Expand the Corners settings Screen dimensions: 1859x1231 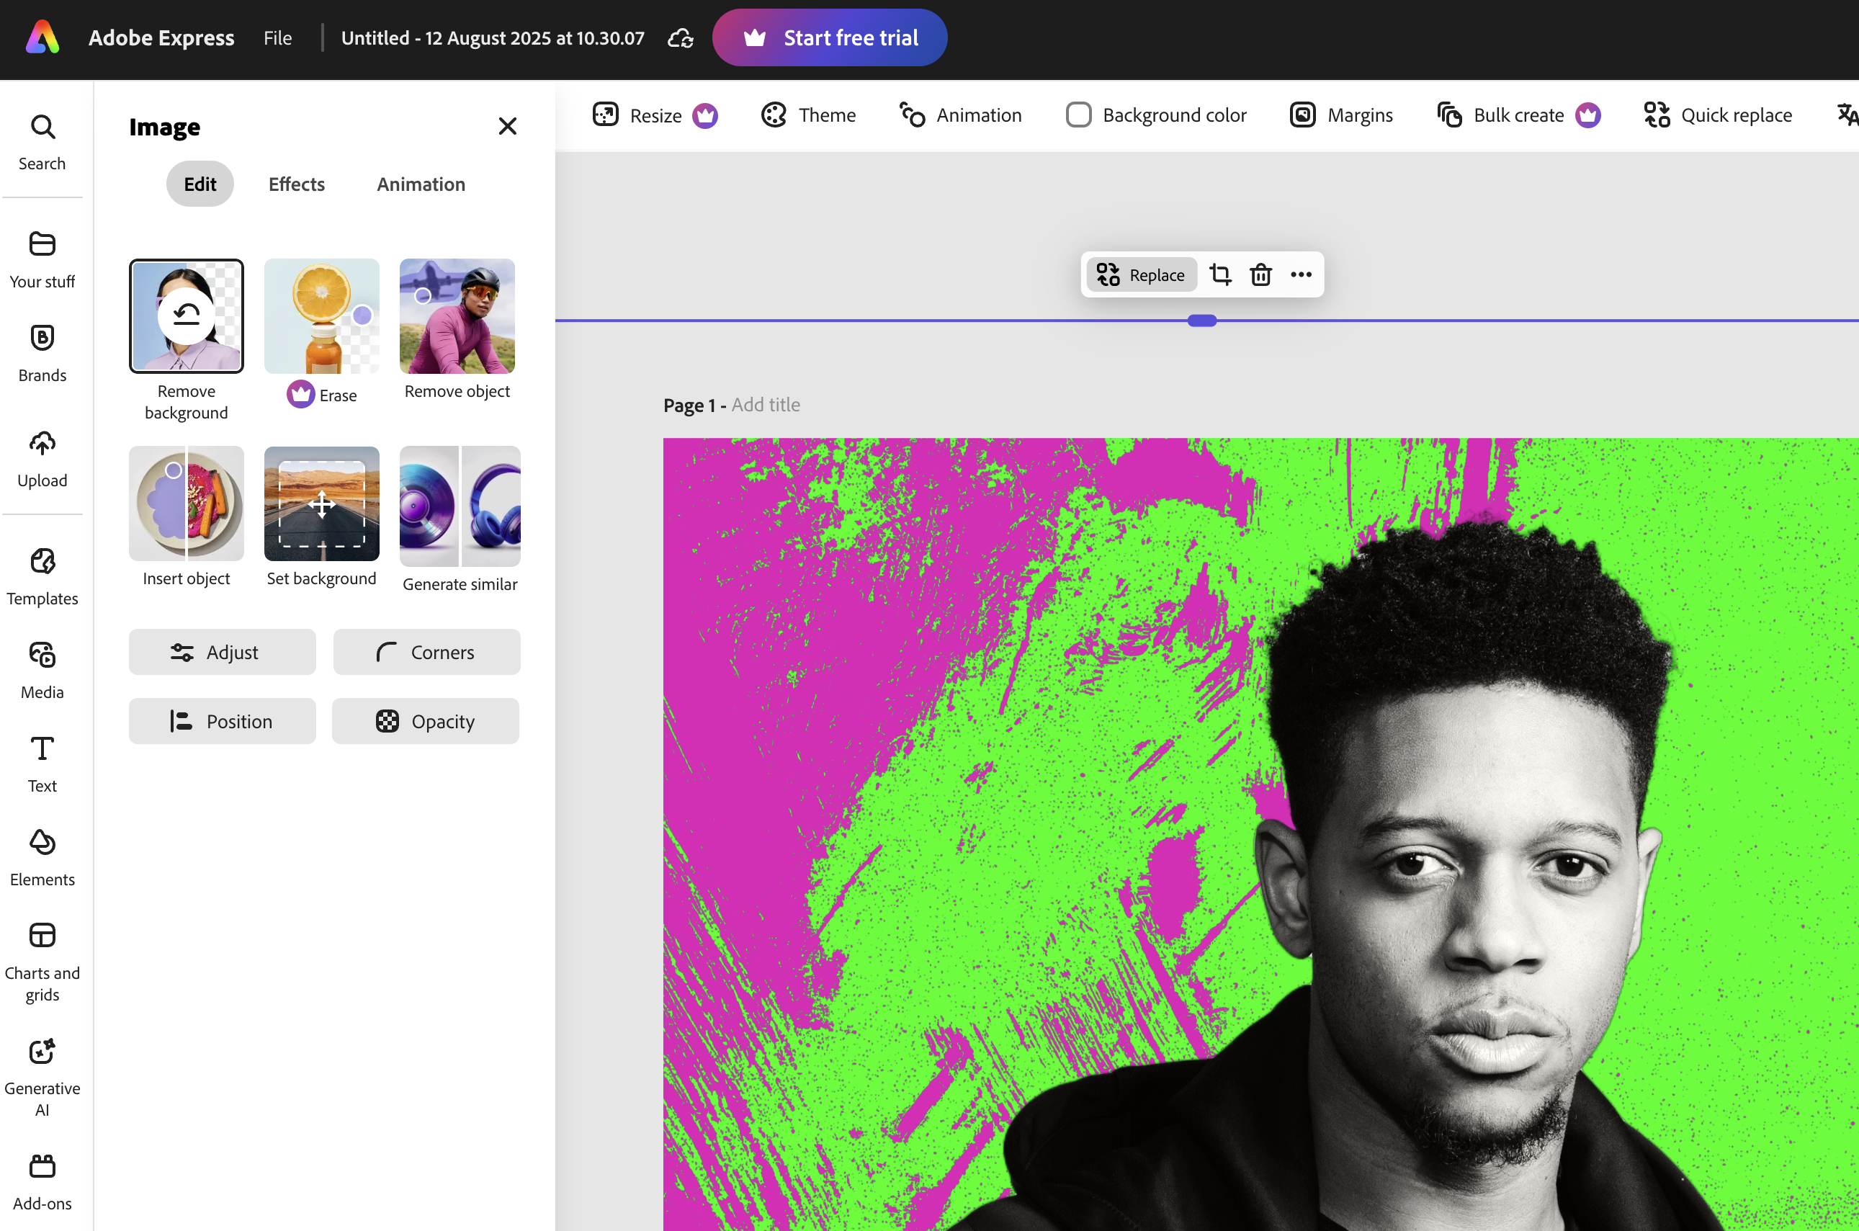coord(426,652)
